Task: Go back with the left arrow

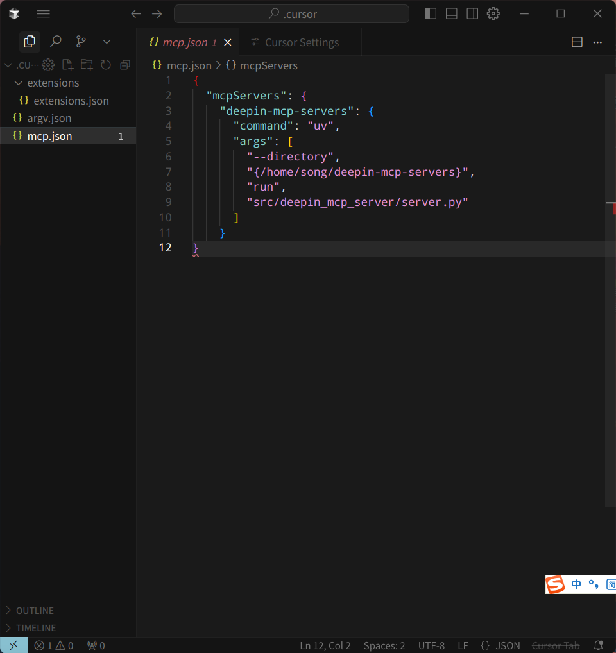Action: pyautogui.click(x=136, y=13)
